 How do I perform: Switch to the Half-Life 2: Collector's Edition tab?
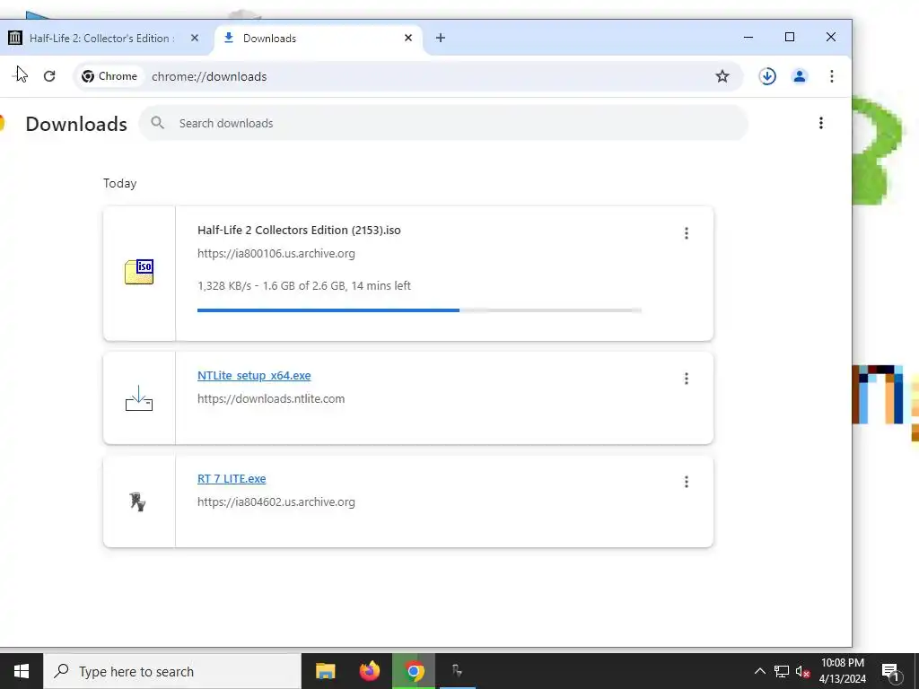102,38
